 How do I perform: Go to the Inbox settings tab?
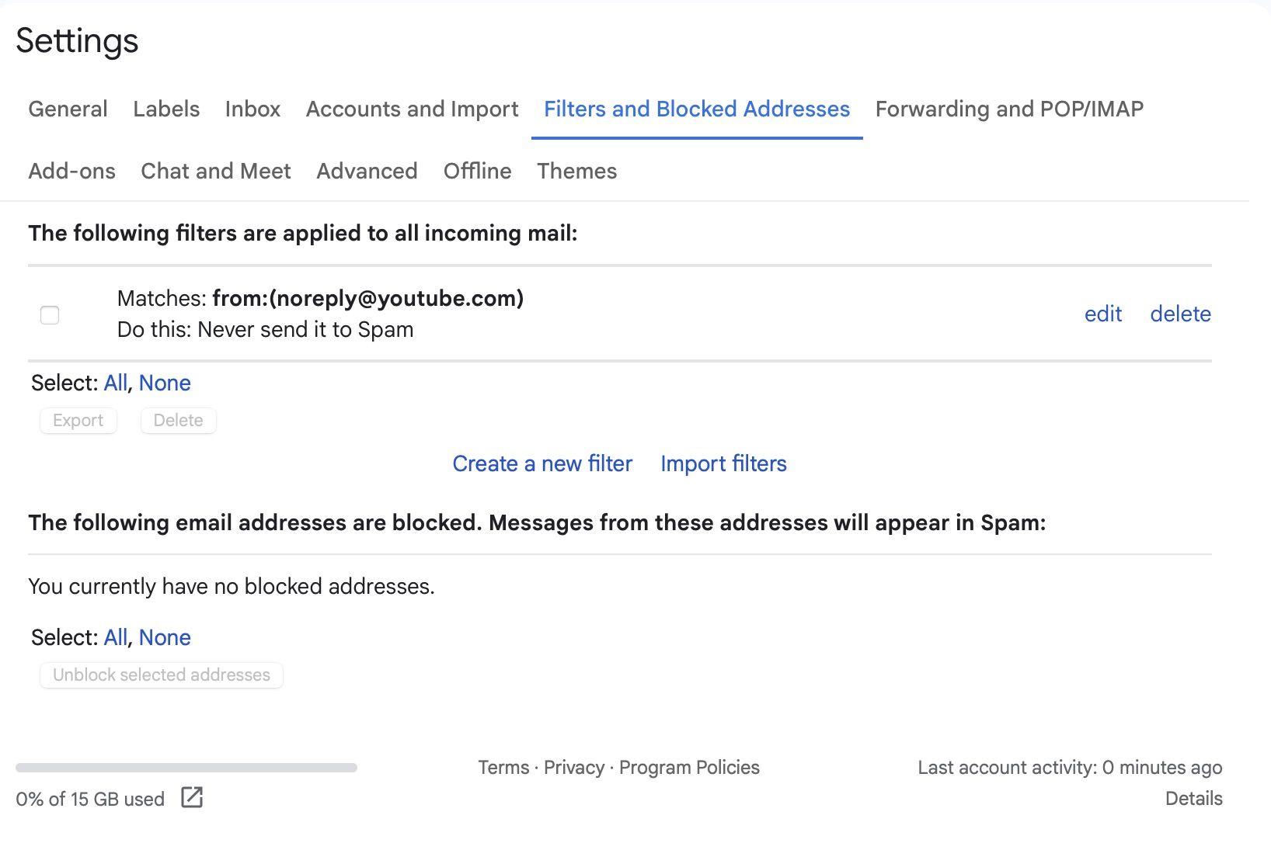[x=252, y=109]
